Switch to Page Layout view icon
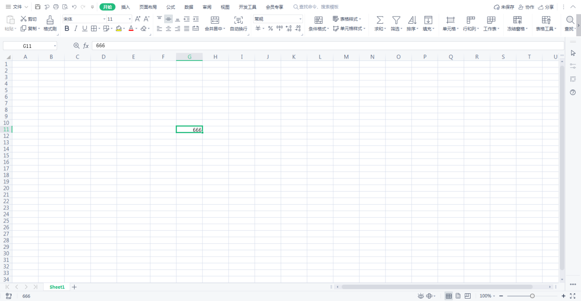Image resolution: width=581 pixels, height=301 pixels. [x=458, y=296]
